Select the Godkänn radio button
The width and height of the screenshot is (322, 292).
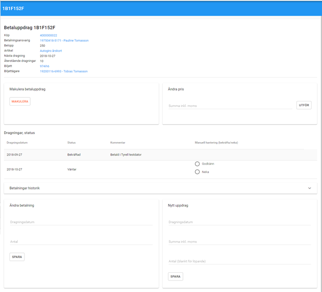(x=197, y=164)
